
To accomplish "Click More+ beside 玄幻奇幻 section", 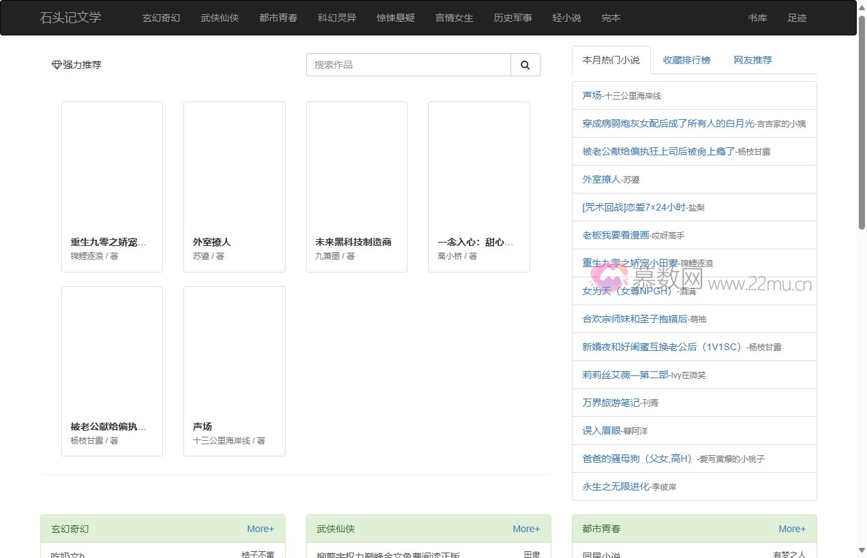I will (x=260, y=529).
